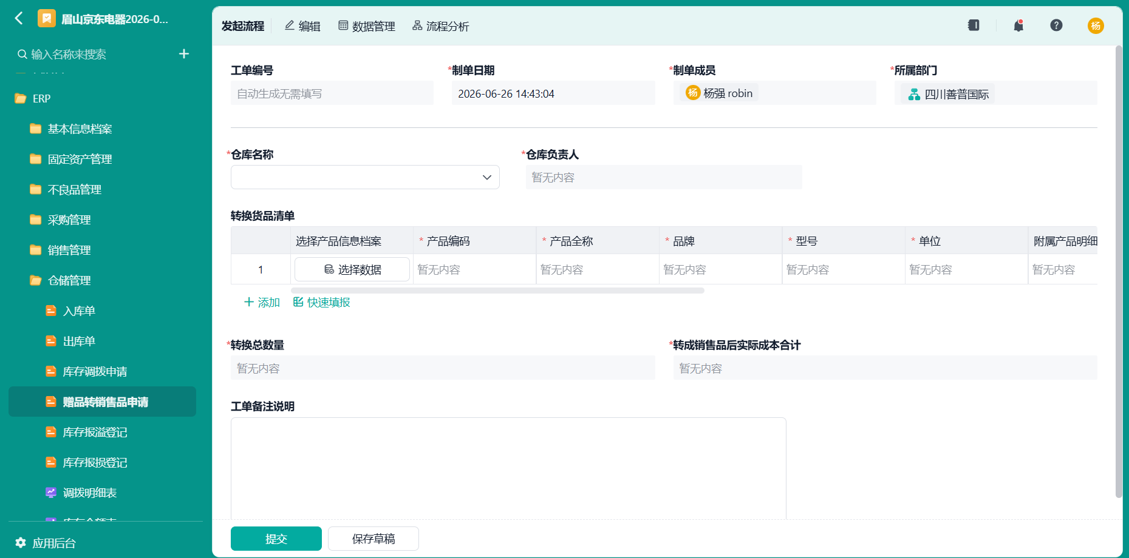The width and height of the screenshot is (1129, 558).
Task: Click the 所属部门 value 四川善普国际
Action: coord(949,94)
